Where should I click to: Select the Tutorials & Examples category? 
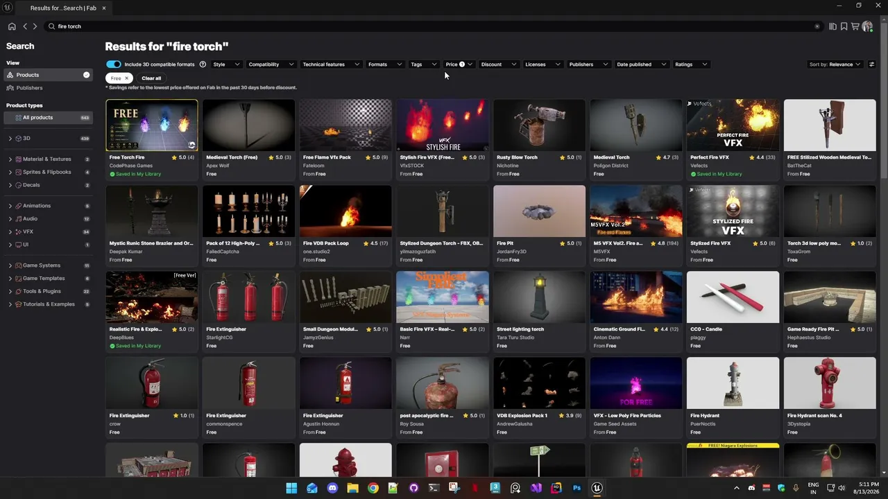49,304
